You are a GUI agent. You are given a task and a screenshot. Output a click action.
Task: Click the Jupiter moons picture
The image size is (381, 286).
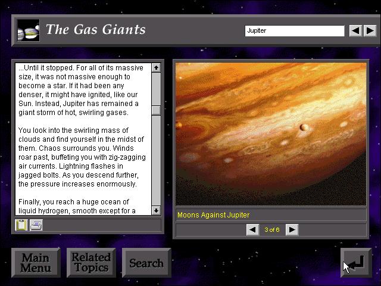coord(271,134)
